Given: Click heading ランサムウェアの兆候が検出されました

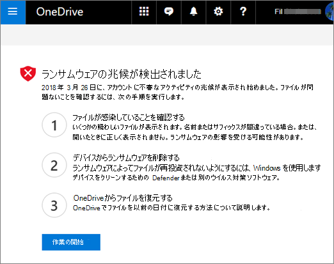Looking at the screenshot, I should (122, 74).
